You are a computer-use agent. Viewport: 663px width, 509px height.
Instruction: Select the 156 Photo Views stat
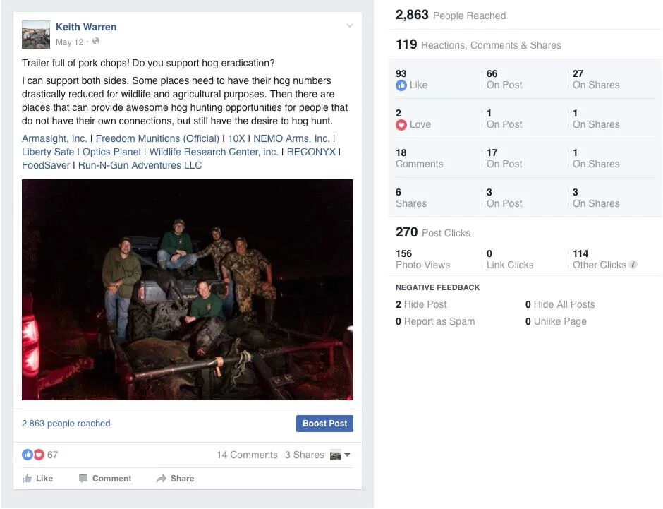click(x=422, y=259)
